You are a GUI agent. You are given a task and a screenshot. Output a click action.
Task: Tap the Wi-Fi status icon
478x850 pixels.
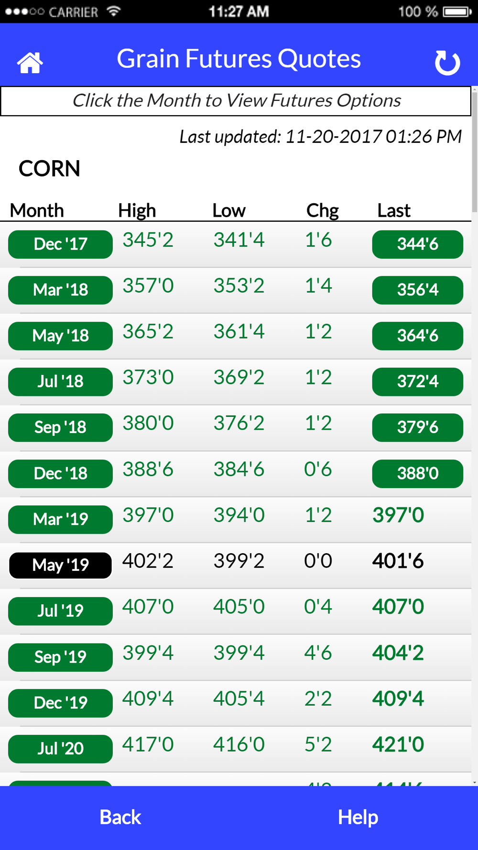pyautogui.click(x=113, y=11)
